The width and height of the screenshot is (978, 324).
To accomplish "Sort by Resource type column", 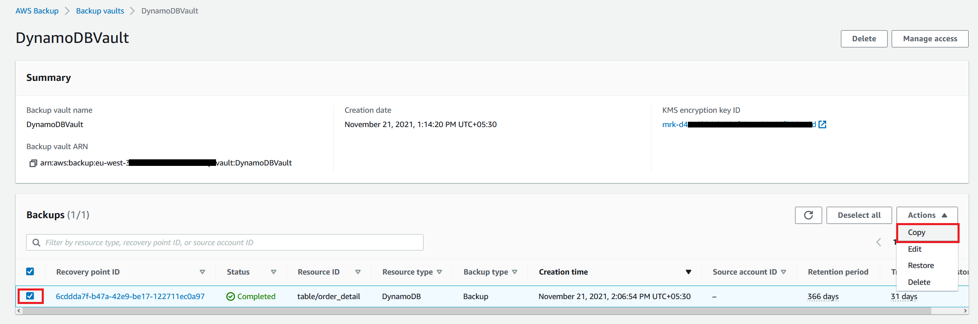I will click(439, 272).
